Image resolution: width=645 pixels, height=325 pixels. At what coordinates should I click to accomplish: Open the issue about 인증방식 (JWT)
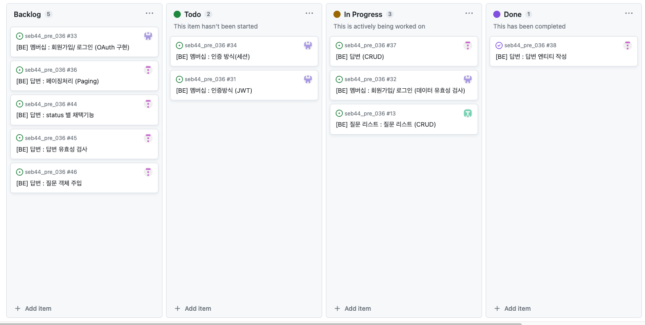point(214,91)
